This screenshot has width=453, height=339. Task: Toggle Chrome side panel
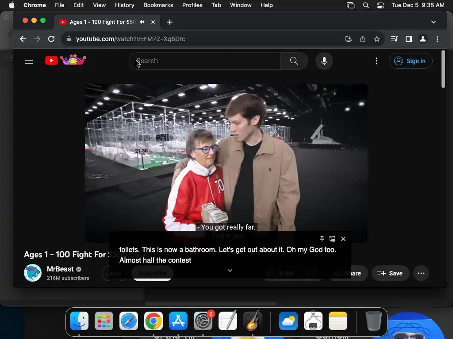(408, 39)
